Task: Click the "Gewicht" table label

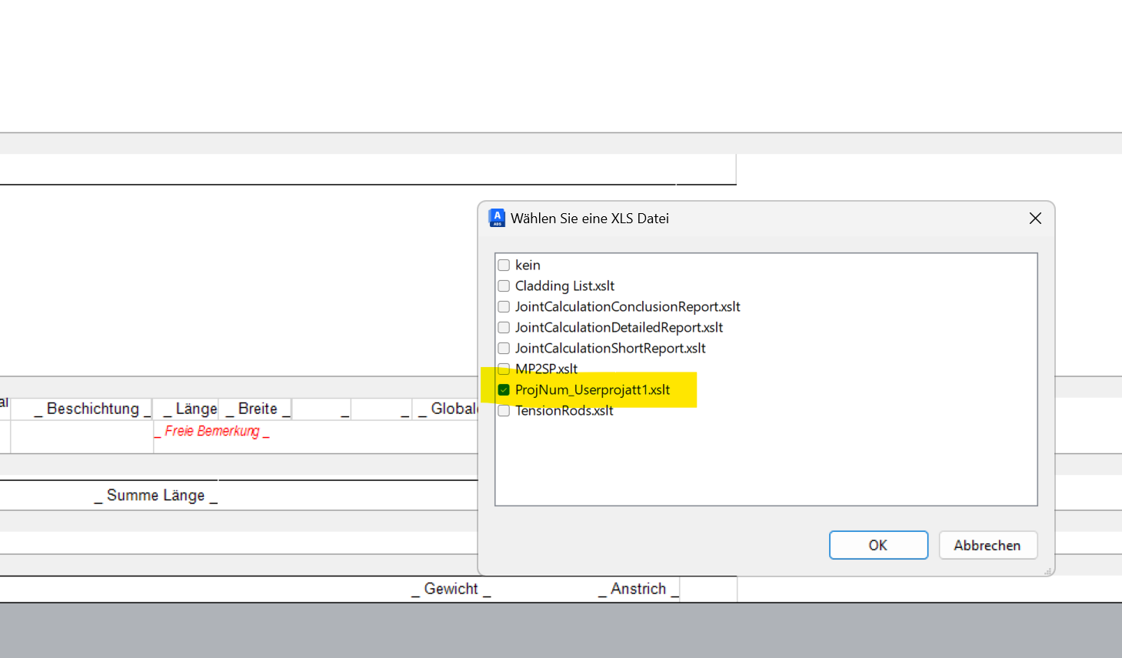Action: [x=452, y=589]
